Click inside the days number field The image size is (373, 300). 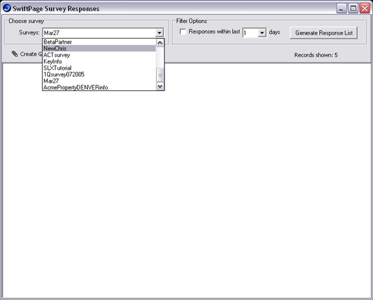point(251,32)
